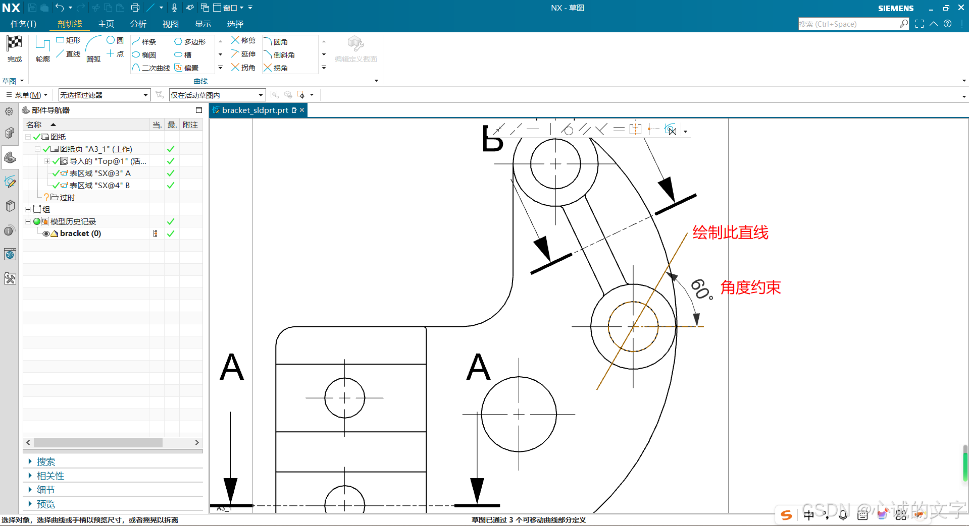The image size is (969, 526).
Task: Select the Ellipse (椭圆) tool
Action: [144, 54]
